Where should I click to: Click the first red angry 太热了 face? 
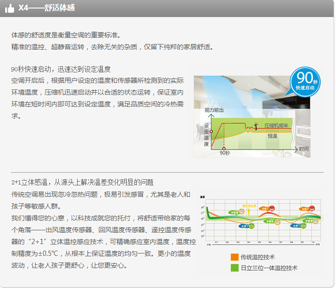[272, 208]
